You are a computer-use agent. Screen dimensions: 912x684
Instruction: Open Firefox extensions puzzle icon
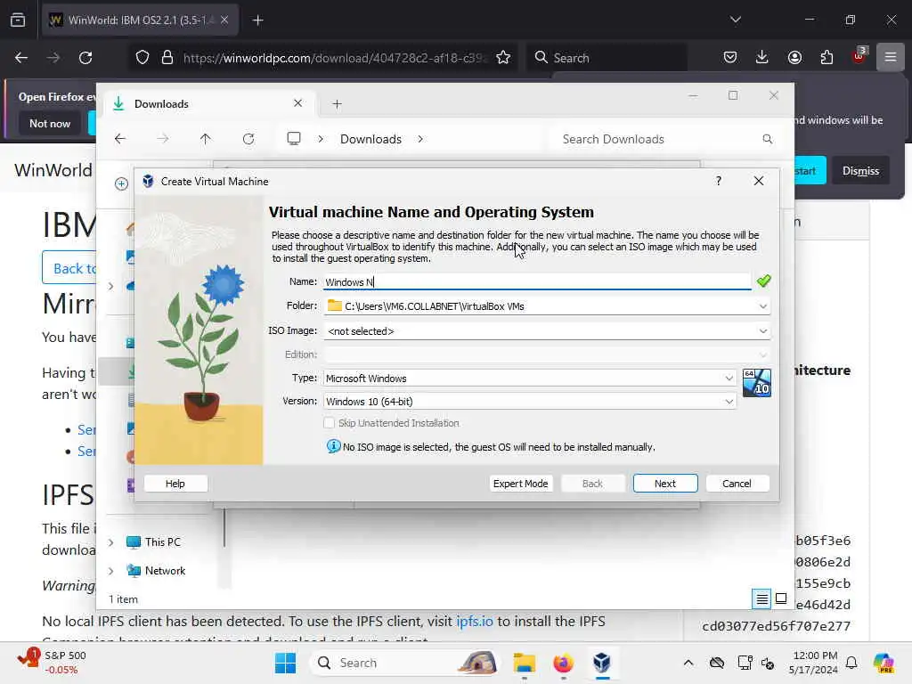(826, 58)
